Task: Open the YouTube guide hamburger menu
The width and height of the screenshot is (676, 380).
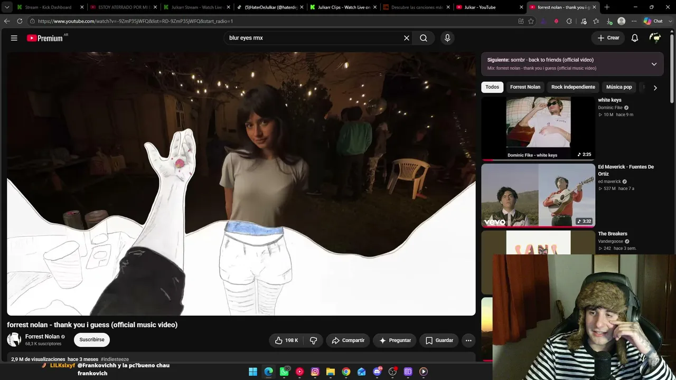Action: (14, 38)
